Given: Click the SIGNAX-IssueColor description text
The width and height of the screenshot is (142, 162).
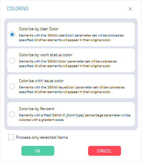Looking at the screenshot, I should pyautogui.click(x=72, y=90).
